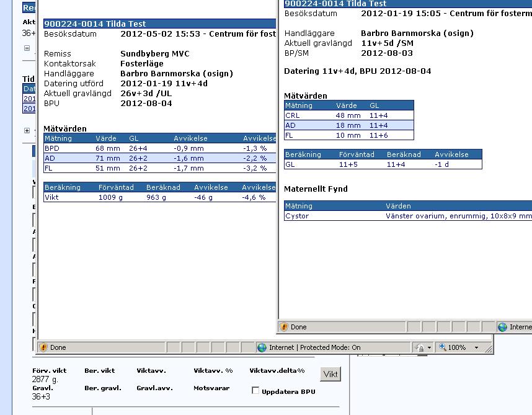
Task: Click the Vikt button
Action: coord(330,374)
